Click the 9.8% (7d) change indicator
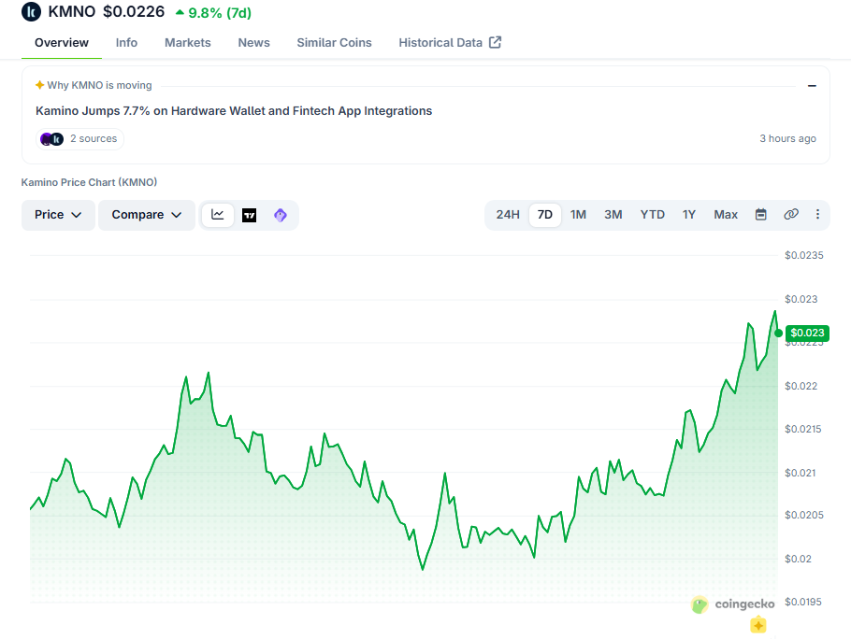 pos(213,12)
